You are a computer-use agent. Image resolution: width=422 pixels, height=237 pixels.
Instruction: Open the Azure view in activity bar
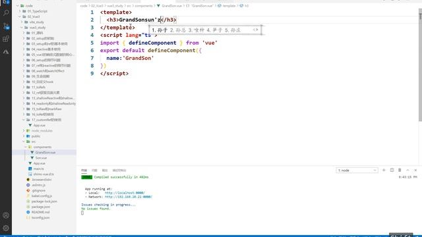point(6,51)
